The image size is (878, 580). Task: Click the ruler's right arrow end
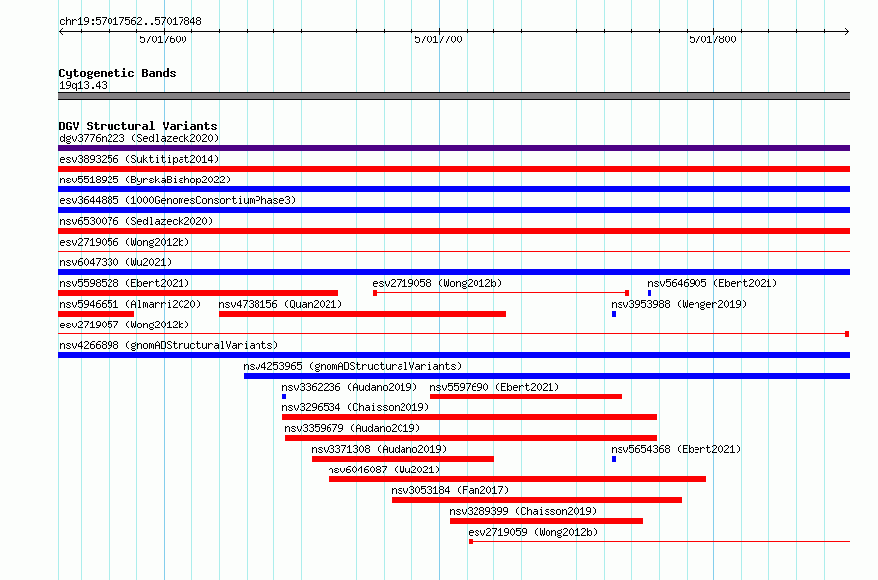coord(847,31)
